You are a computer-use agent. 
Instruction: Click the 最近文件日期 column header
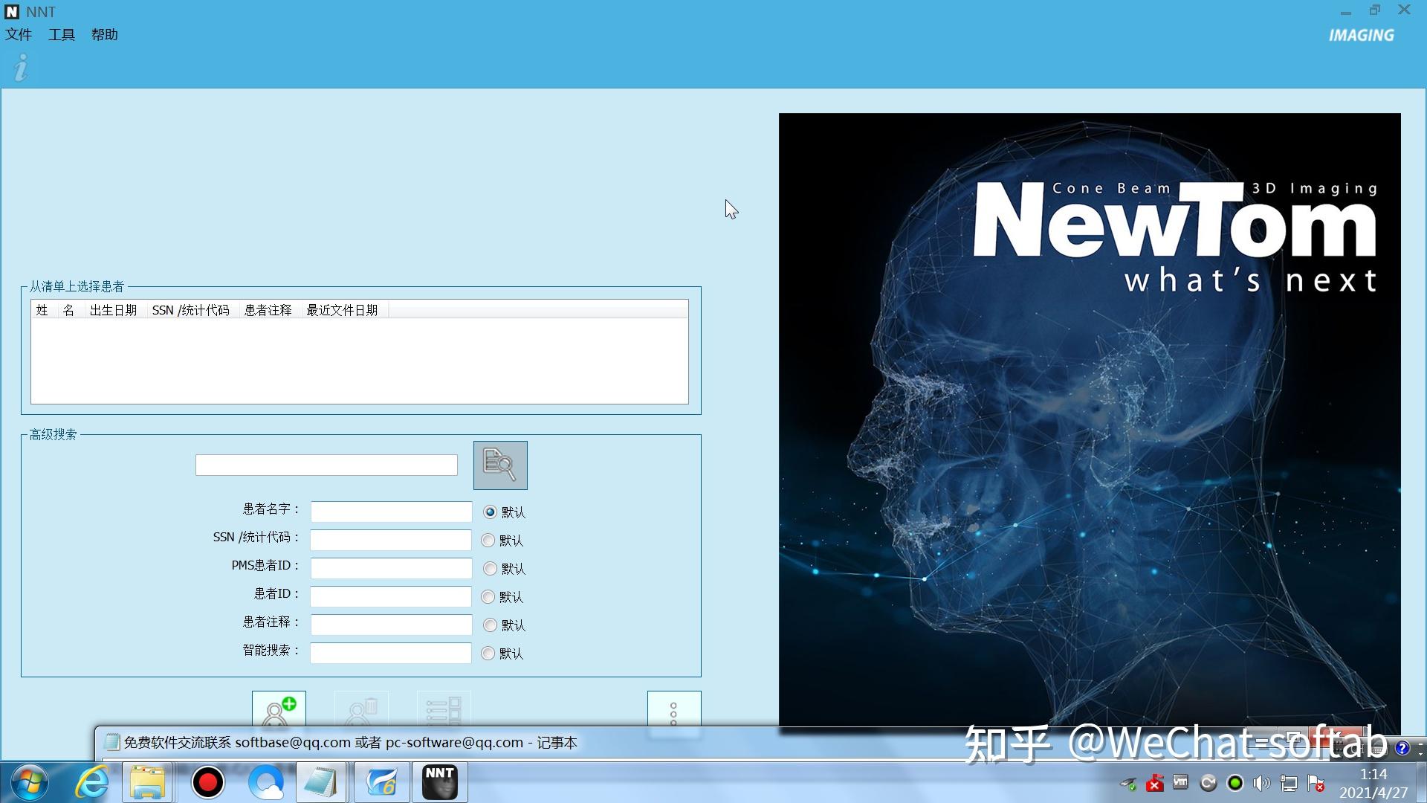342,310
